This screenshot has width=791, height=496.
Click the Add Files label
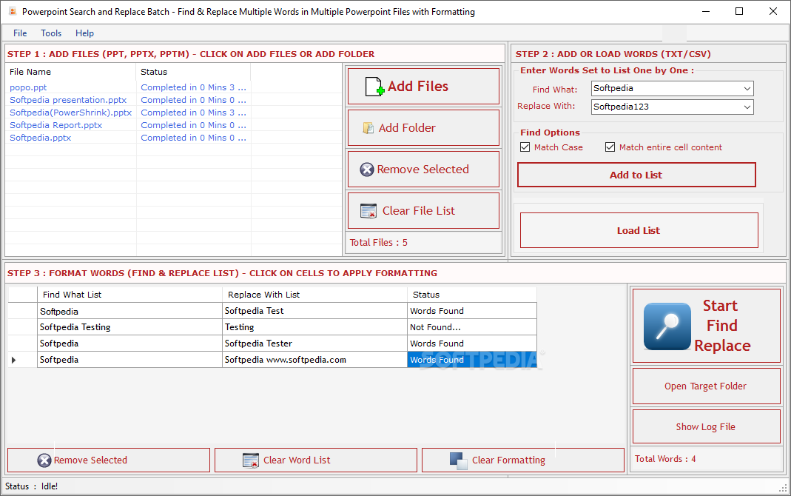(417, 87)
